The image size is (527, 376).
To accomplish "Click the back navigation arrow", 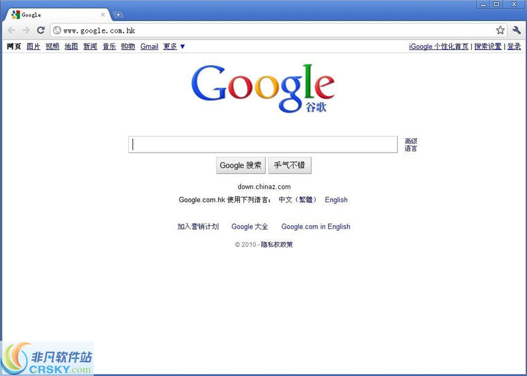I will pyautogui.click(x=11, y=30).
